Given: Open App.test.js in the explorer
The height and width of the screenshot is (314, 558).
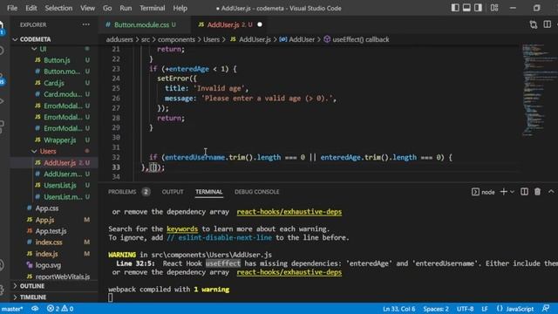Looking at the screenshot, I should (51, 231).
